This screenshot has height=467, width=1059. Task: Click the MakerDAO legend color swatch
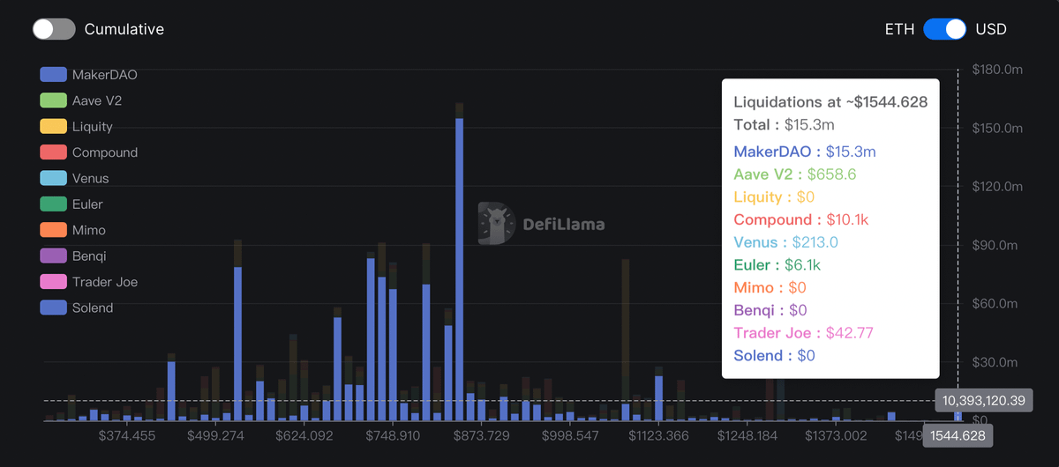[x=54, y=75]
